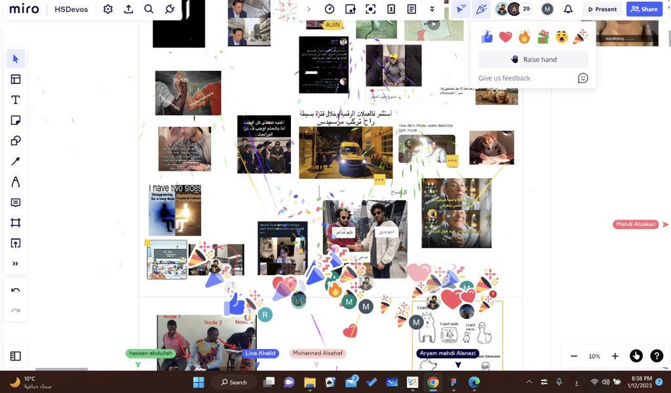671x393 pixels.
Task: Undo the last board action
Action: coord(16,290)
